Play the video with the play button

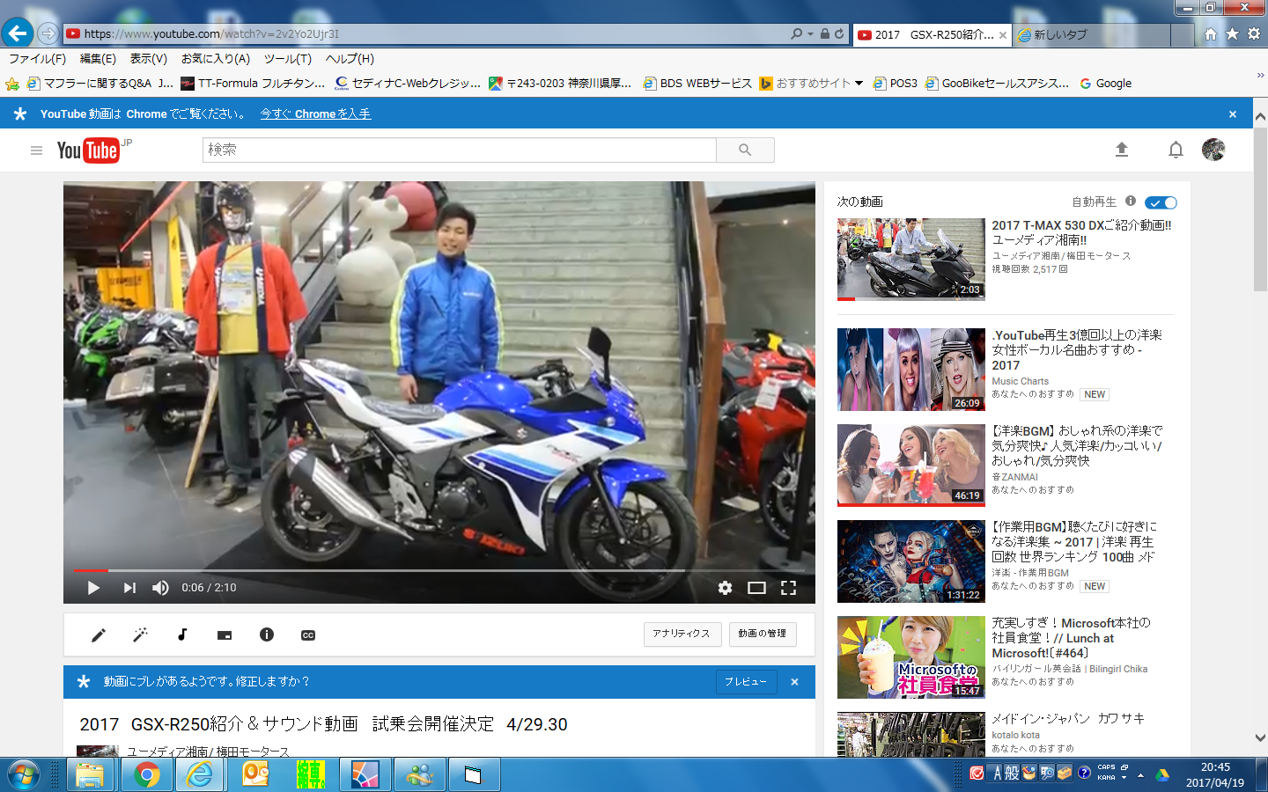click(93, 588)
